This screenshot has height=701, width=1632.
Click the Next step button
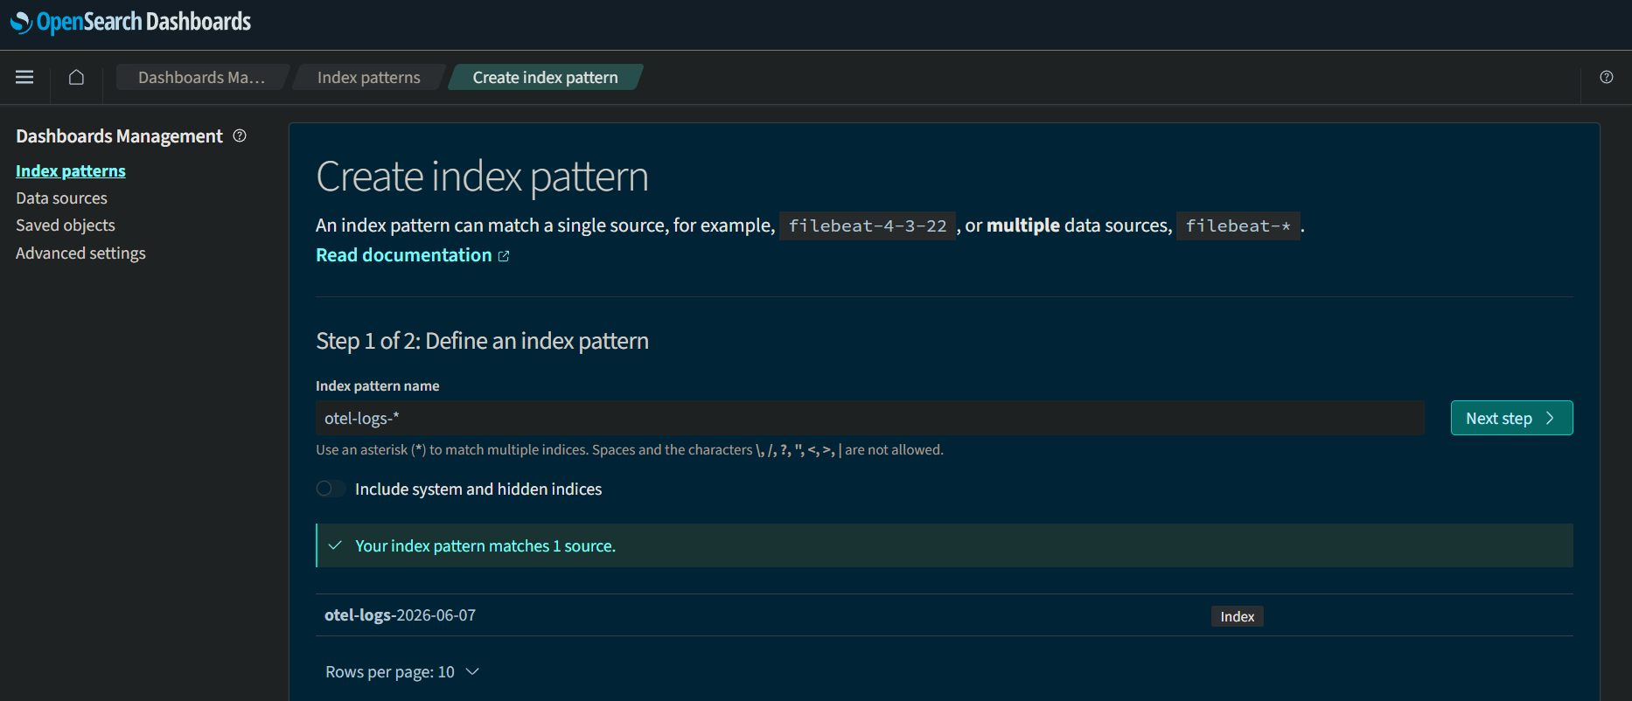coord(1511,418)
